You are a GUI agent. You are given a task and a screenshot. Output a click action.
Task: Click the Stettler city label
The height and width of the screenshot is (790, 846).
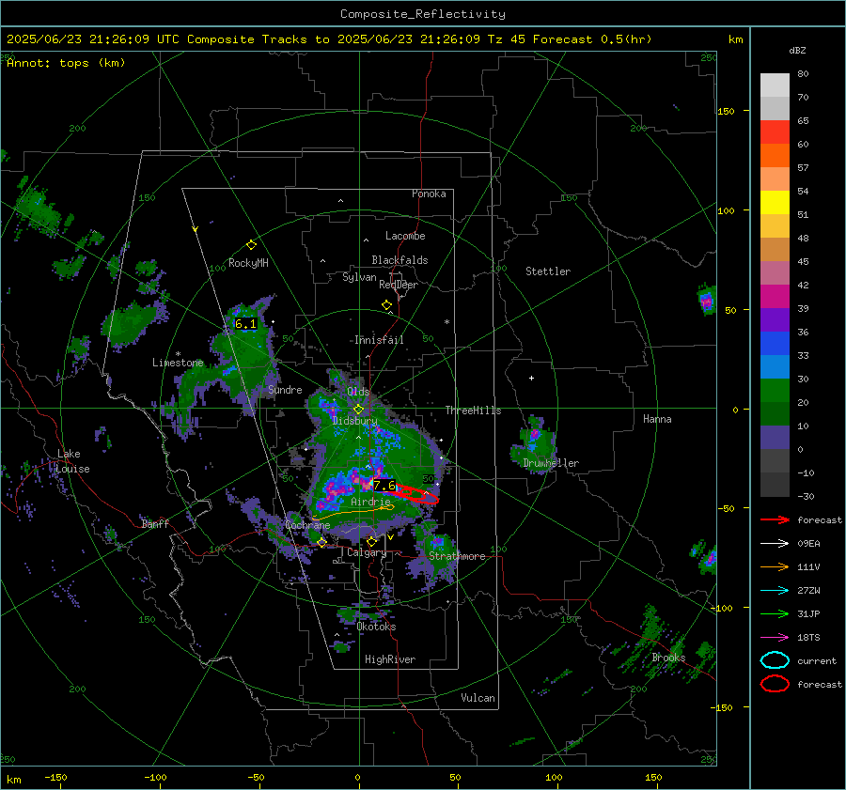548,271
